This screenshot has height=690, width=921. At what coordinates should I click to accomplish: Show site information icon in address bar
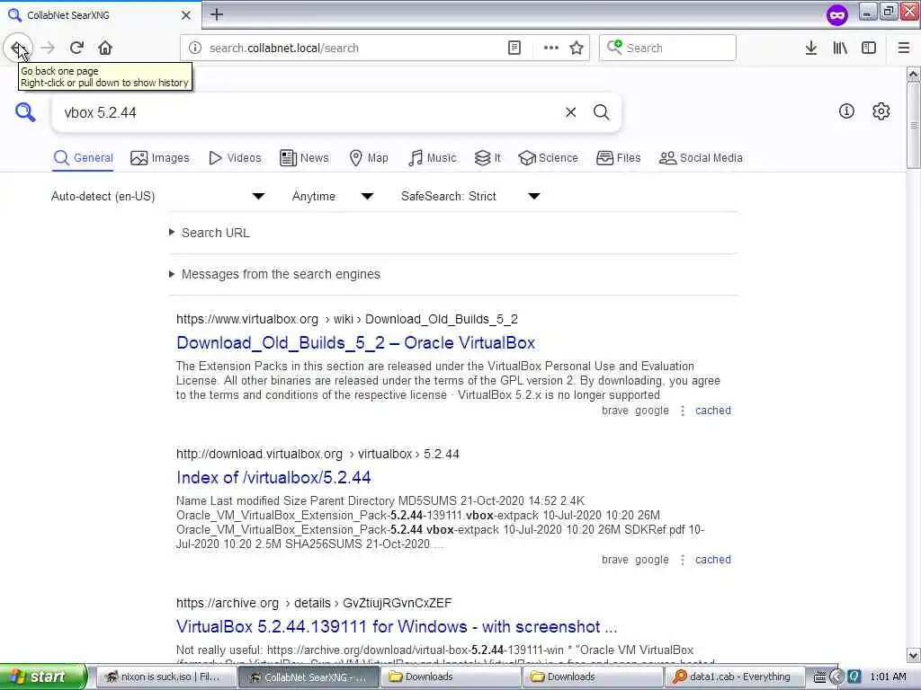point(195,48)
